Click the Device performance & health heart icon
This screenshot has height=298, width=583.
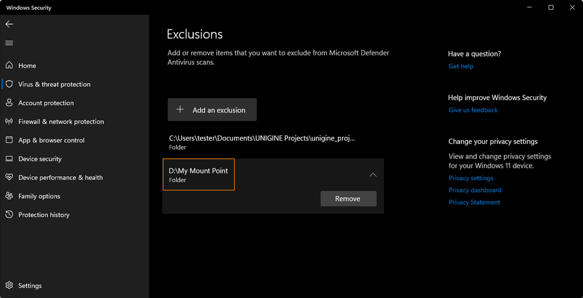[x=9, y=178]
